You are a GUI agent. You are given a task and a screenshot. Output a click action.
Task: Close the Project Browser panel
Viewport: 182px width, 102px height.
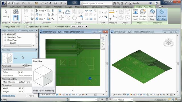pyautogui.click(x=36, y=30)
